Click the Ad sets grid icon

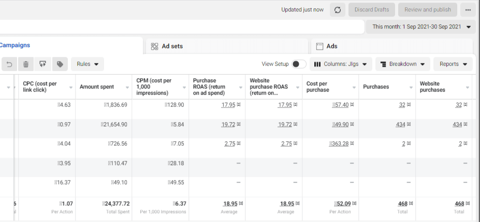tap(154, 46)
